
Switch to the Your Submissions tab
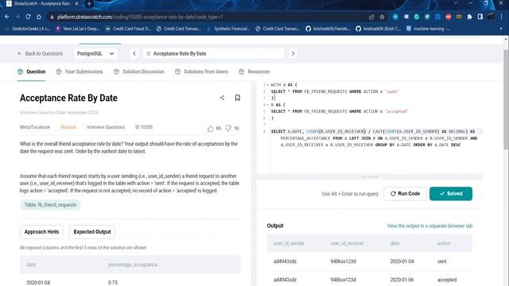[80, 71]
